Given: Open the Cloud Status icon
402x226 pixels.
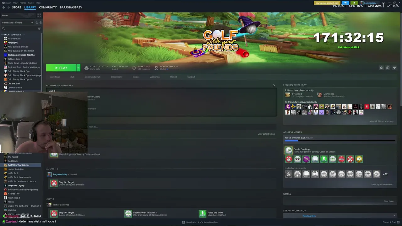Looking at the screenshot, I should 86,68.
